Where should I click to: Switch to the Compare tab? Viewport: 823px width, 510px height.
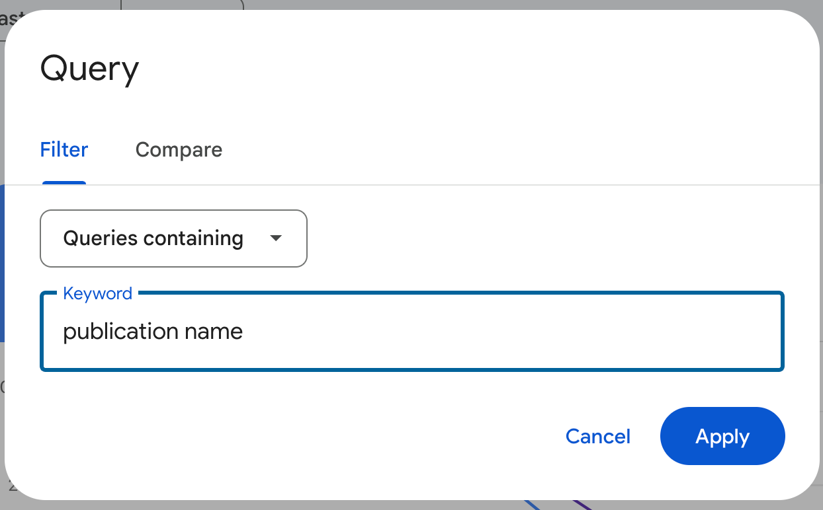179,150
